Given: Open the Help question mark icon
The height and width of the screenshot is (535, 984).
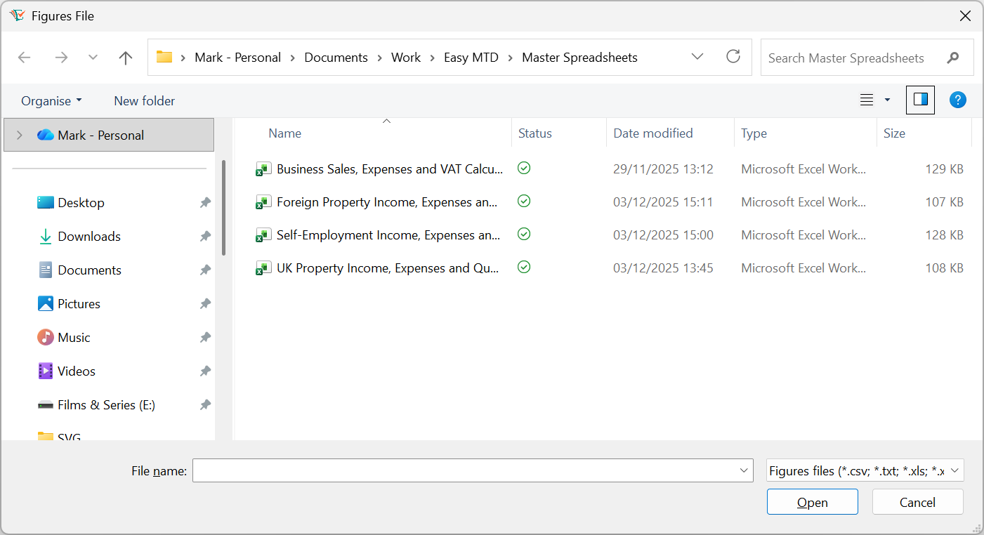Looking at the screenshot, I should (958, 100).
